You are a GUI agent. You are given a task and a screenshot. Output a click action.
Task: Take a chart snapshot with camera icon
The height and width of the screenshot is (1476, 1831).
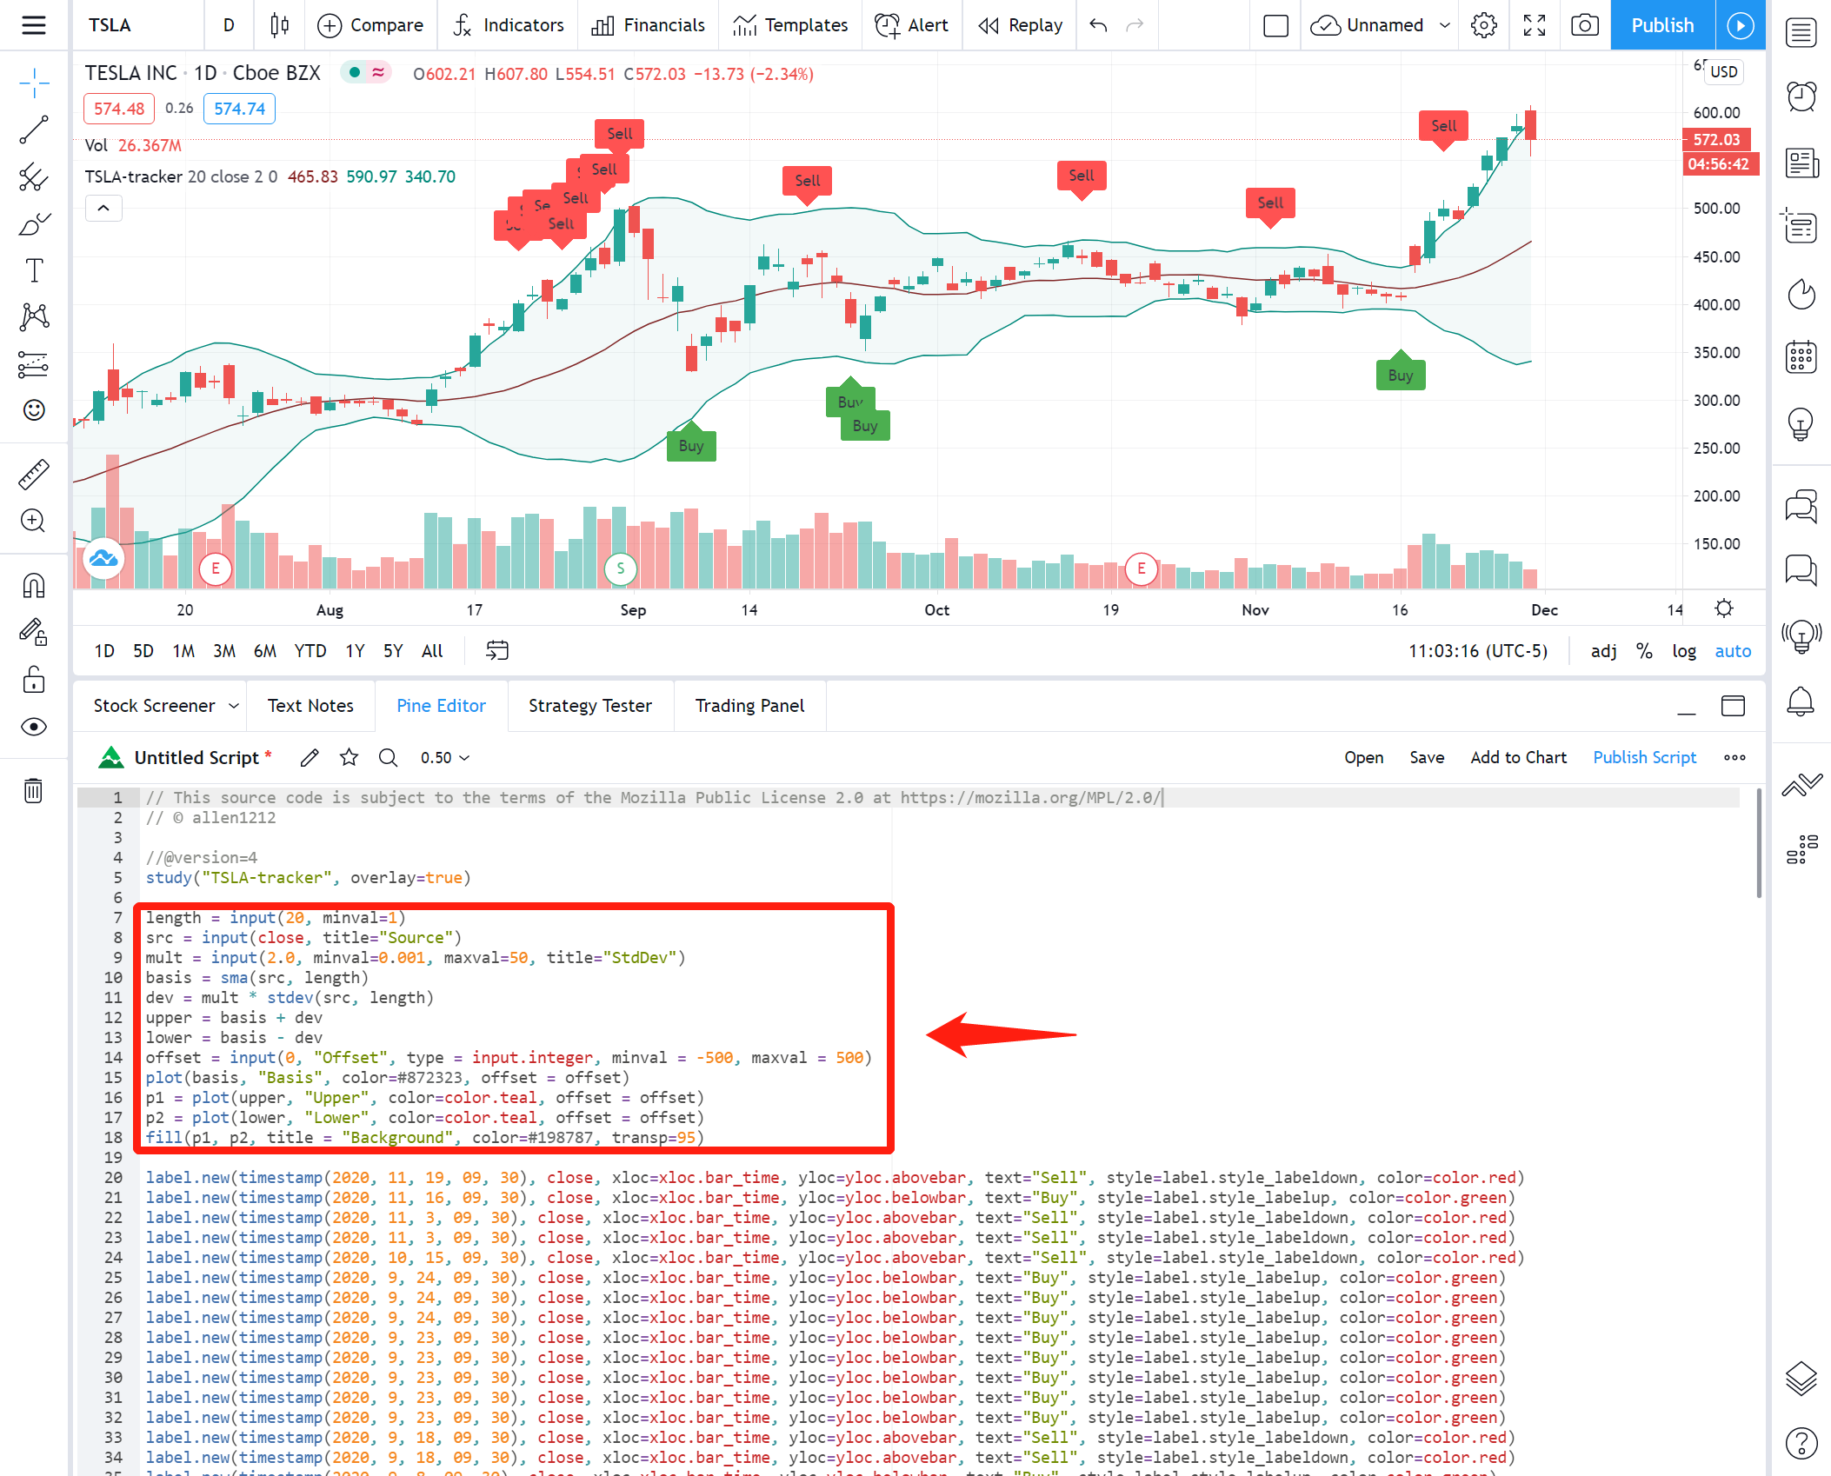click(x=1584, y=25)
